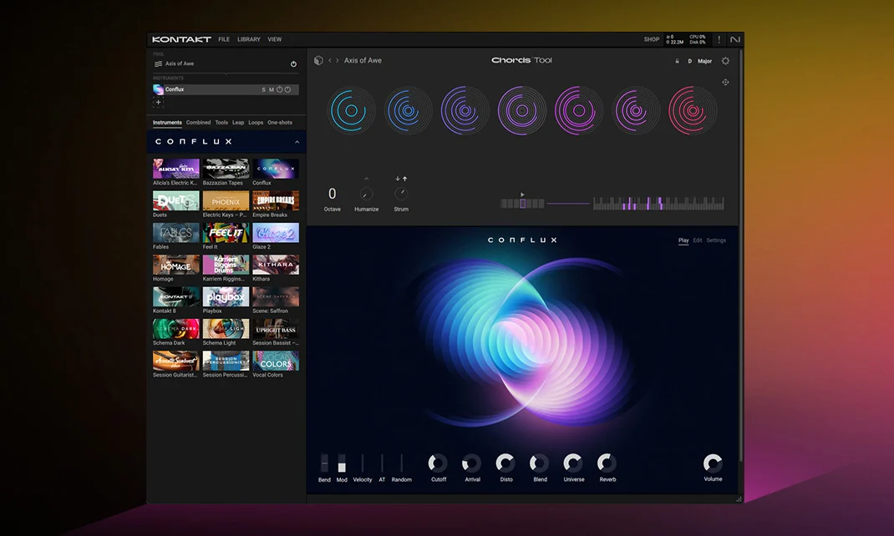Click the crosshair icon below the gear

(x=725, y=82)
